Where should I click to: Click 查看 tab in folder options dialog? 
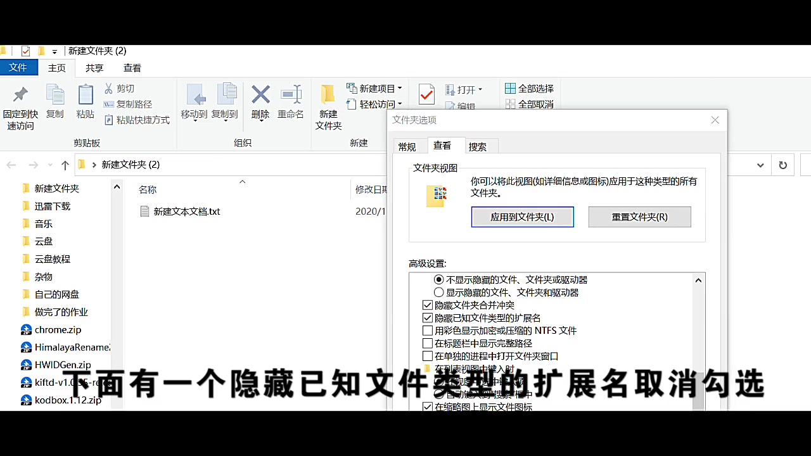point(442,145)
